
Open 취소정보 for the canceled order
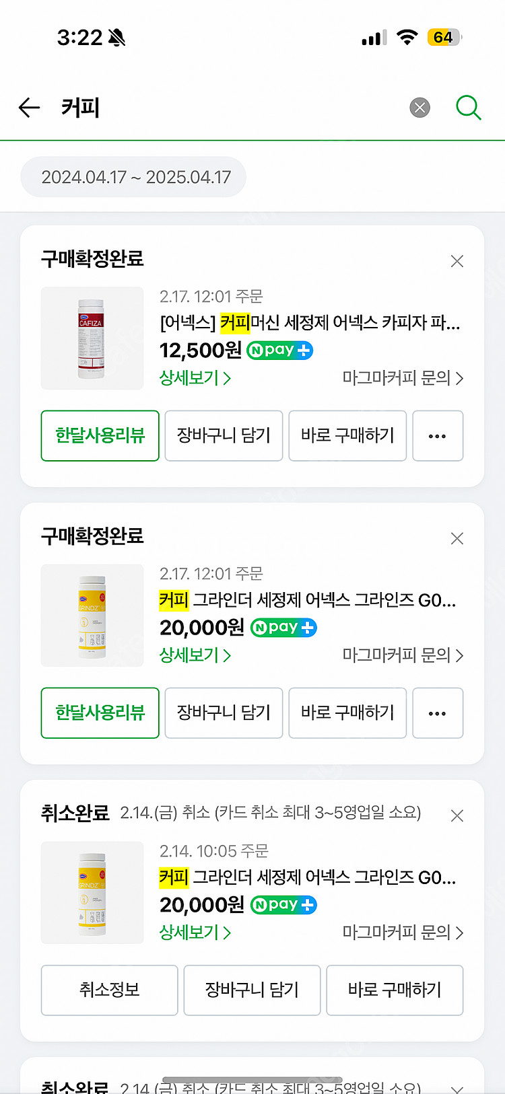tap(109, 990)
